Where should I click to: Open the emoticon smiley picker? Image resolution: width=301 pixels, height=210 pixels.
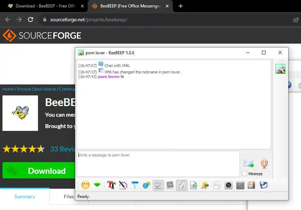click(x=86, y=185)
